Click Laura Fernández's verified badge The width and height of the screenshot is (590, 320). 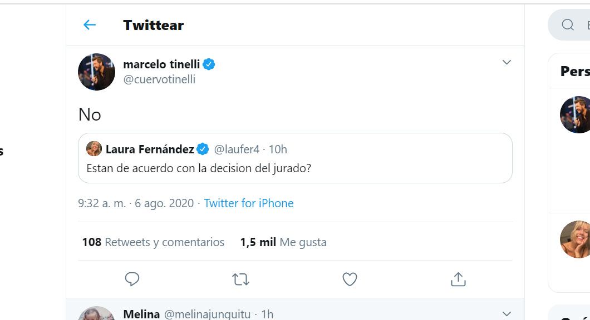tap(203, 149)
